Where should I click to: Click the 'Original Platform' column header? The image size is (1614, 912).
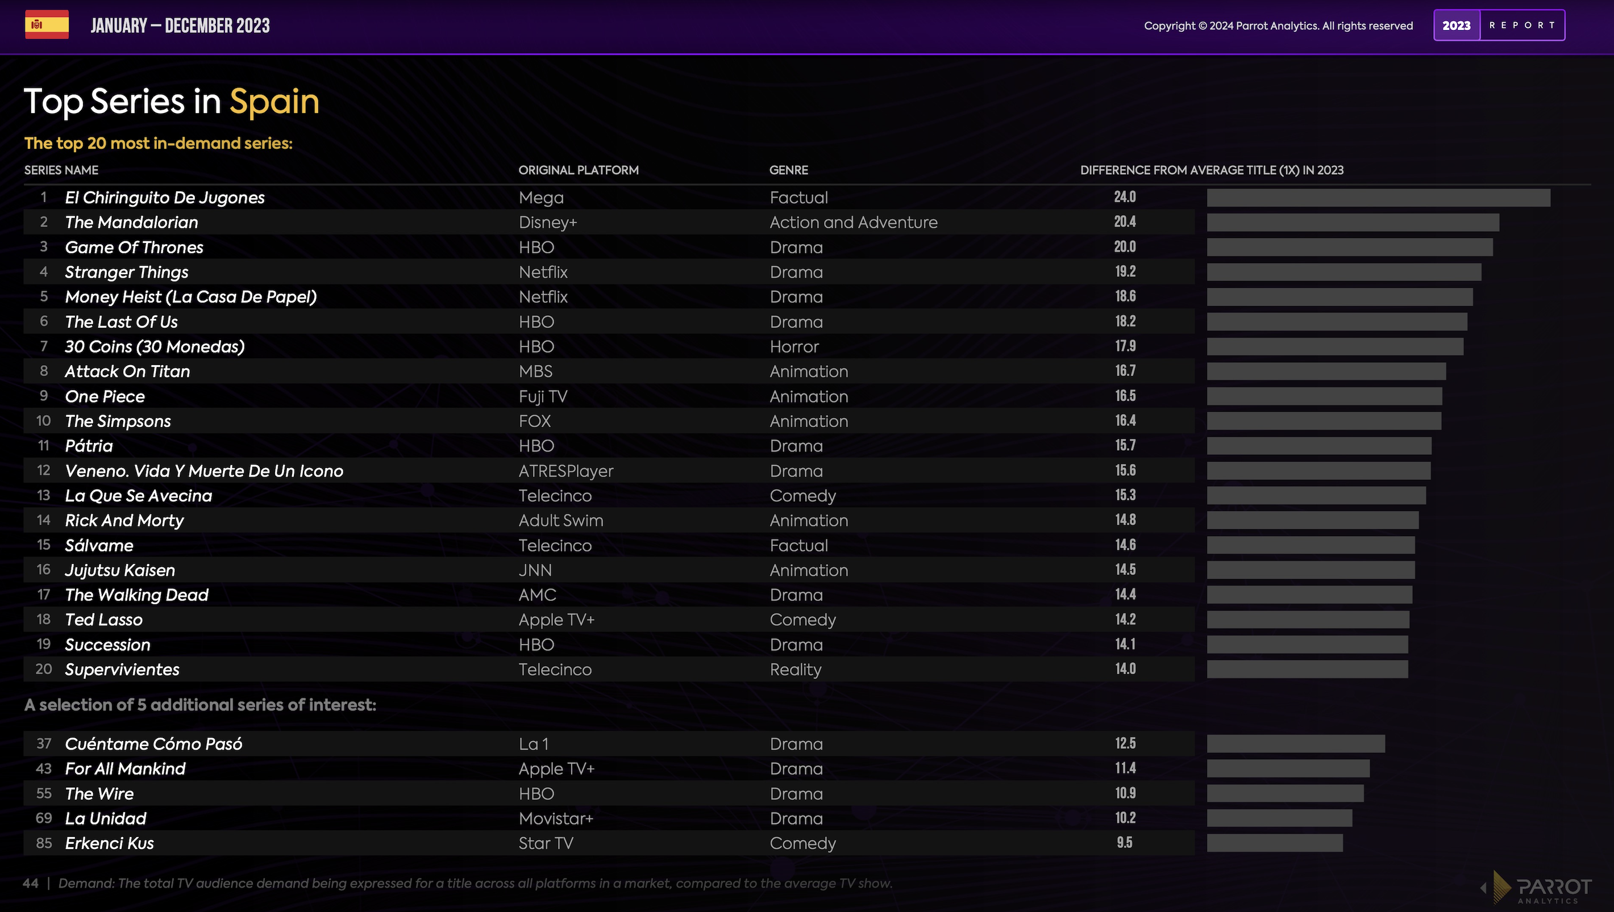(579, 170)
